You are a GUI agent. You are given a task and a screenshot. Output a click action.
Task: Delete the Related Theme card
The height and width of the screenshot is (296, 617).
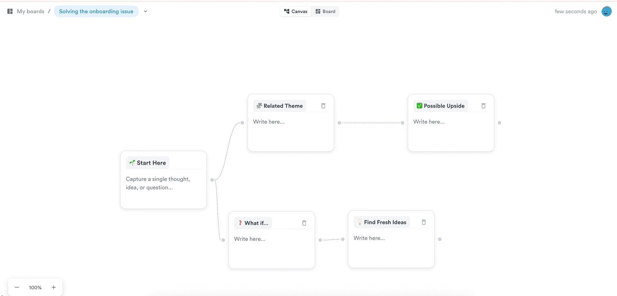point(323,106)
